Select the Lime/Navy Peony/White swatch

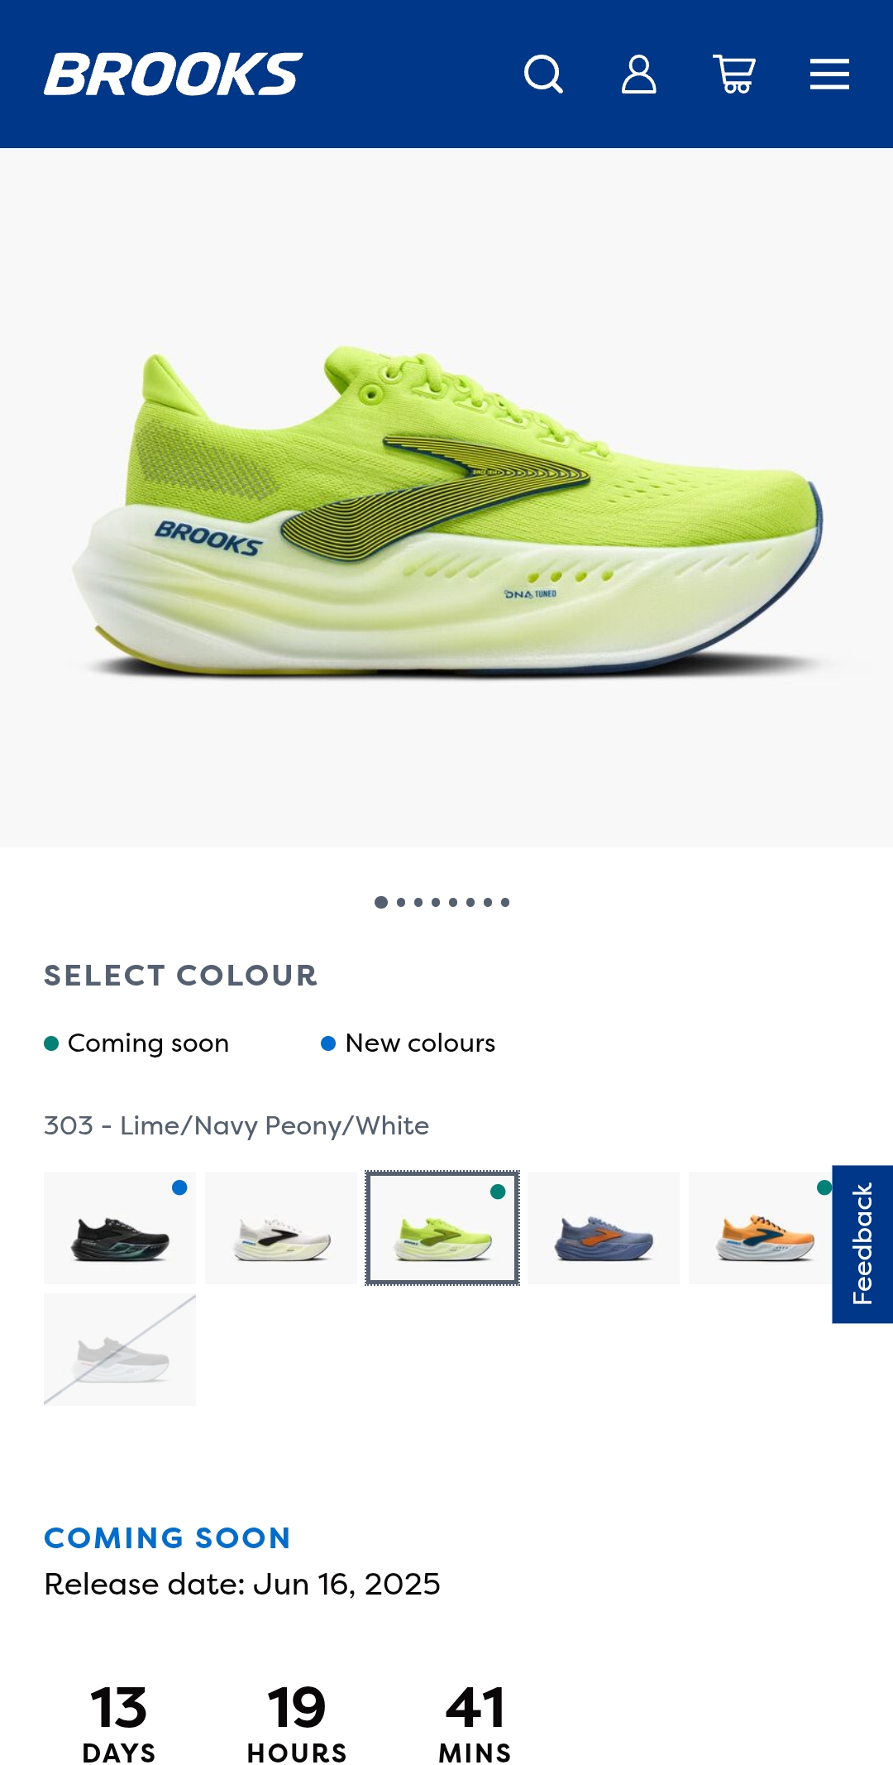(x=442, y=1228)
